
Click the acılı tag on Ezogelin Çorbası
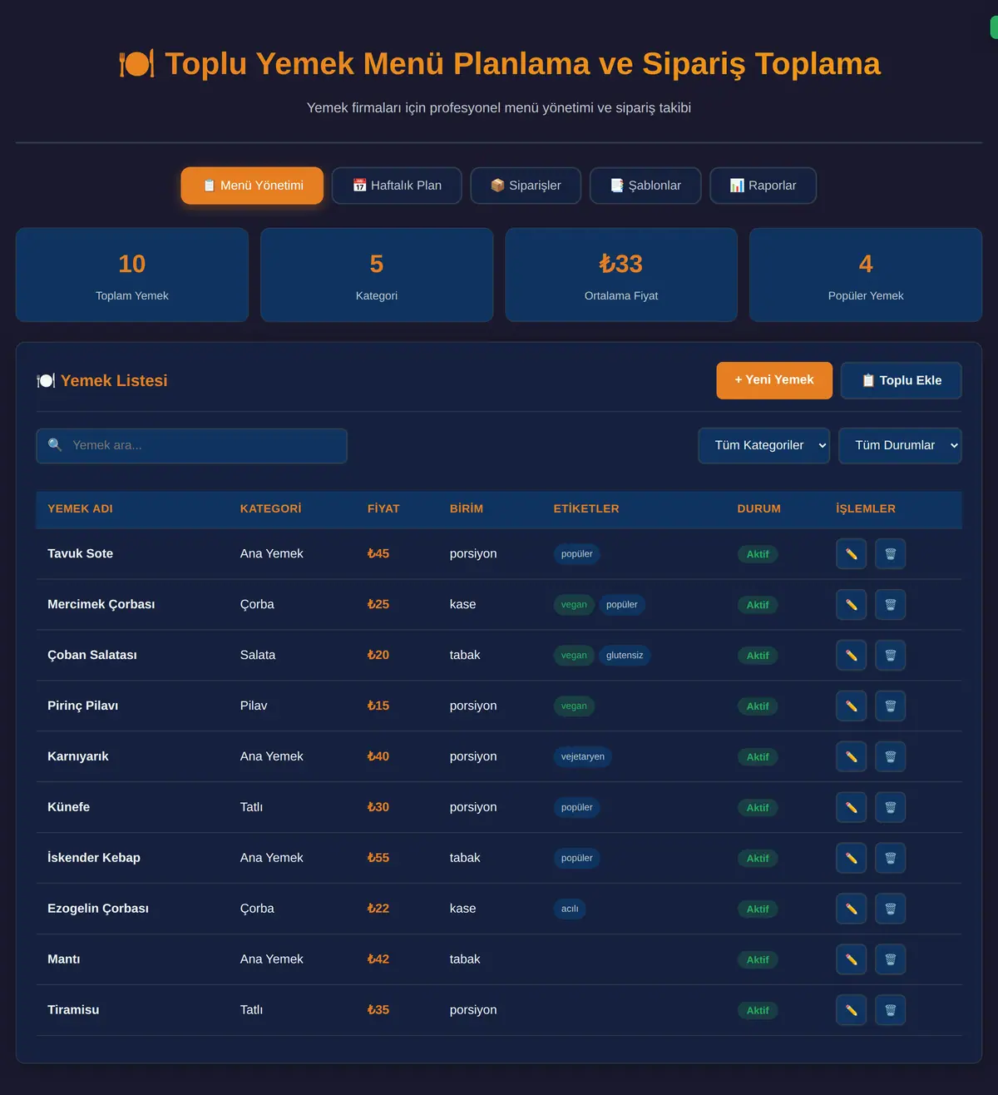coord(570,909)
